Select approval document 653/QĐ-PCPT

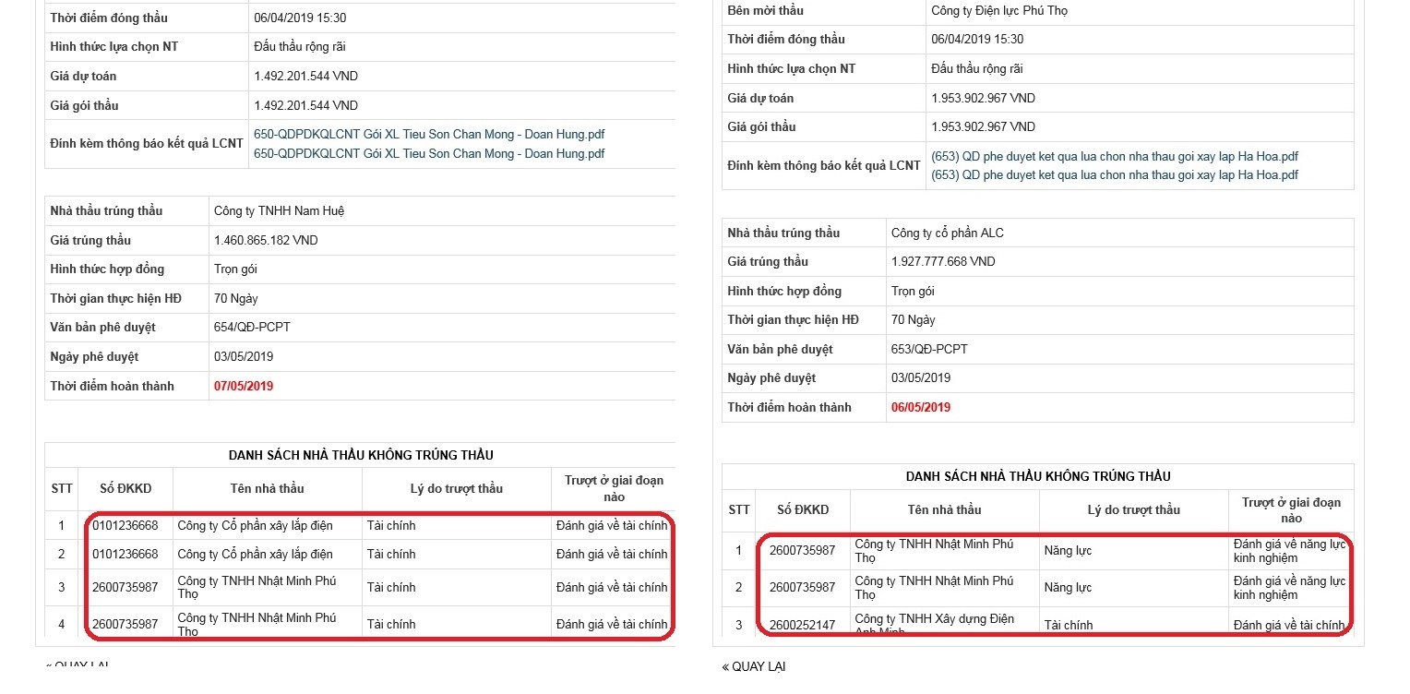click(929, 350)
